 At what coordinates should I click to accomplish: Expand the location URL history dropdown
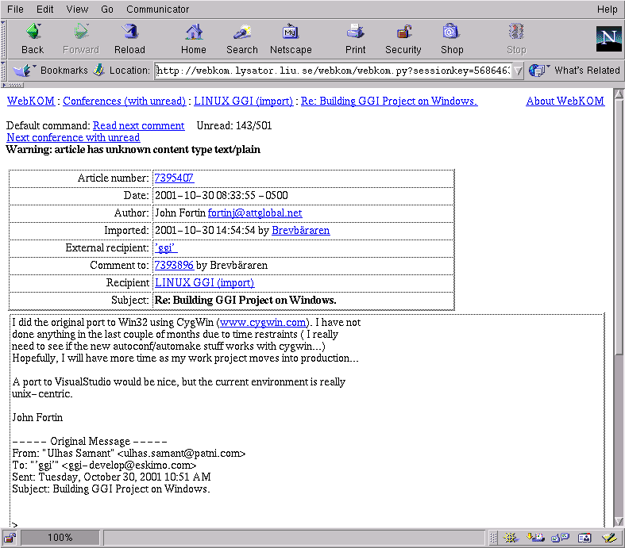[518, 71]
